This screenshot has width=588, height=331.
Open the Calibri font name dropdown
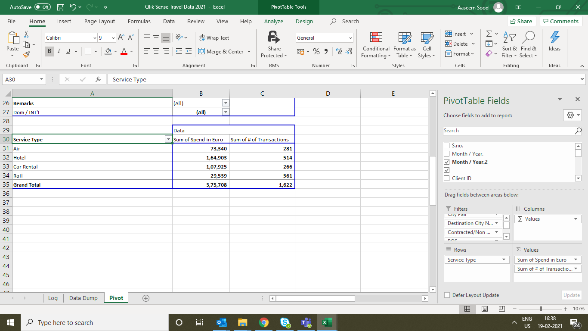(x=95, y=38)
